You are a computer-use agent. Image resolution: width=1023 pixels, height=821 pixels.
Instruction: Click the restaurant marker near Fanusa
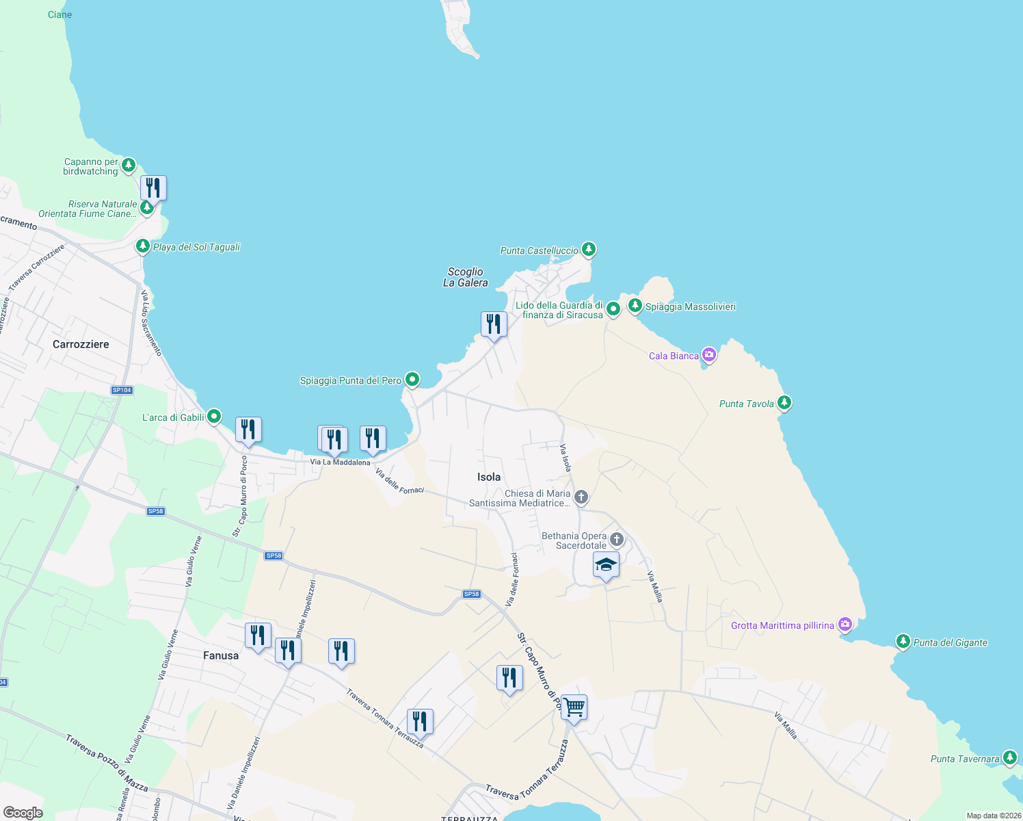[258, 635]
